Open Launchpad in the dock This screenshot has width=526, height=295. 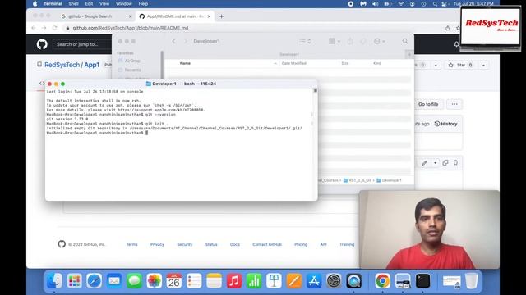[74, 280]
